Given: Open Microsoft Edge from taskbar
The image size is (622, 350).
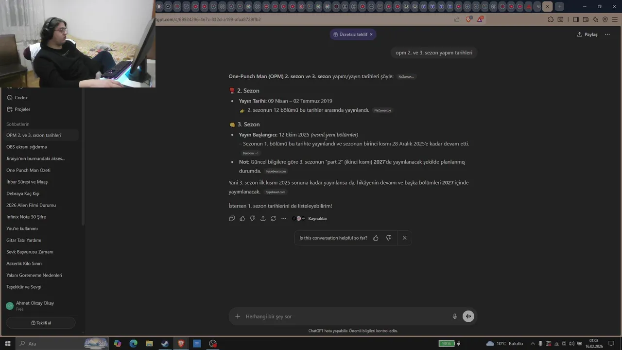Looking at the screenshot, I should point(133,344).
